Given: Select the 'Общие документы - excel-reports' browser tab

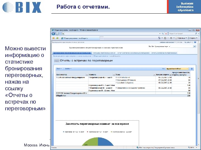Looking at the screenshot, I should pyautogui.click(x=80, y=38).
